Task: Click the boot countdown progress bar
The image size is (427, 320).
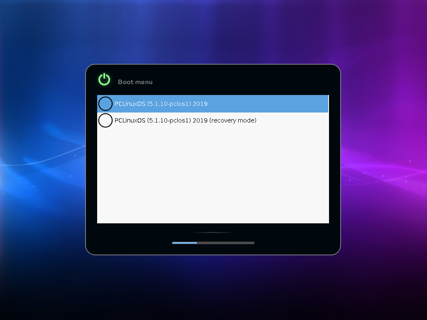Action: click(213, 243)
